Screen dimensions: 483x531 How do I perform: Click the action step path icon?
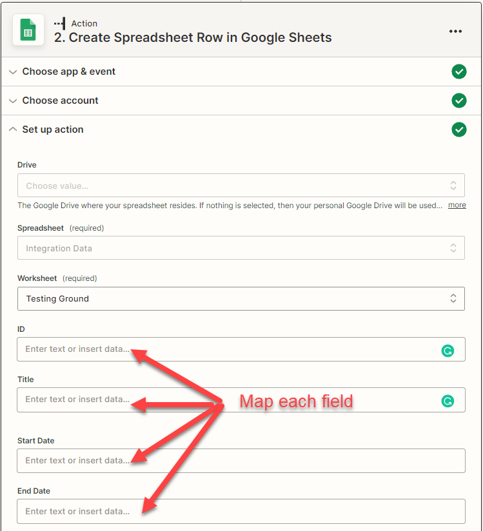click(60, 24)
